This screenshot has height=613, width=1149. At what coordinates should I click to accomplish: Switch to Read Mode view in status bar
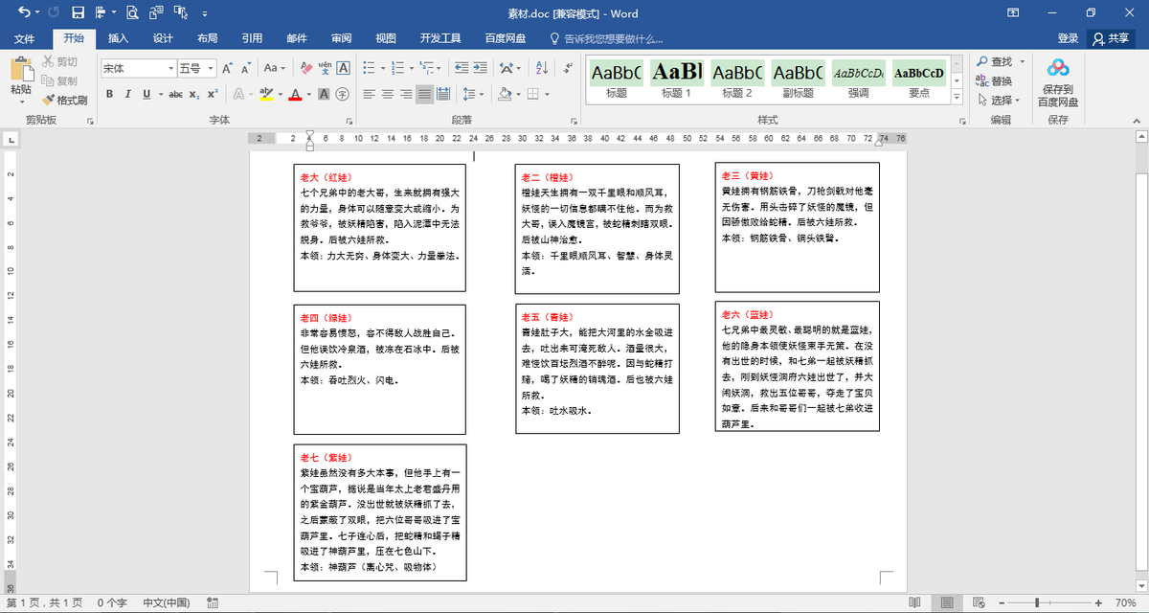coord(916,602)
